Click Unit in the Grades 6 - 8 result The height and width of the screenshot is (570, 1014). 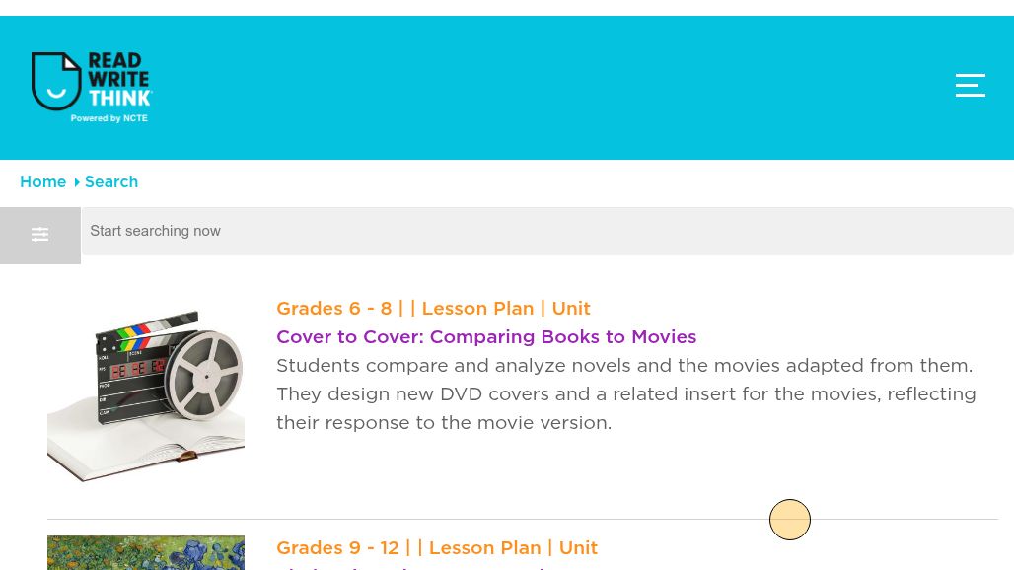point(571,309)
